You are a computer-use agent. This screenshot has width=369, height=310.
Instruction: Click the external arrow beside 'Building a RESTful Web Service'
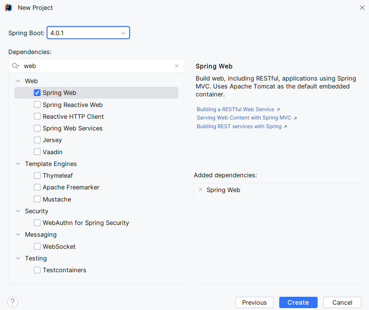point(278,110)
